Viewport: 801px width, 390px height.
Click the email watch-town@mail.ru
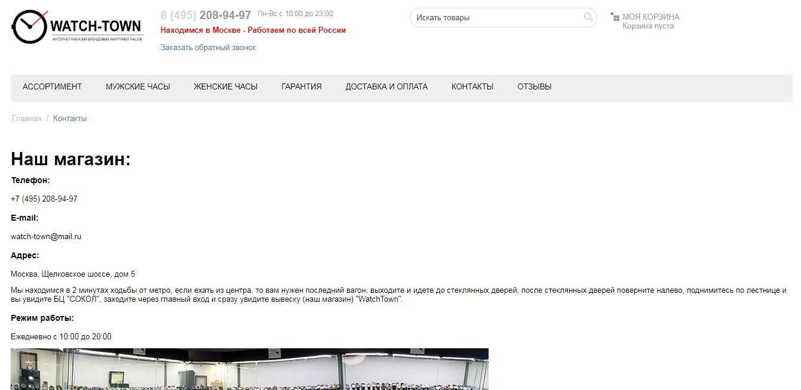coord(46,237)
